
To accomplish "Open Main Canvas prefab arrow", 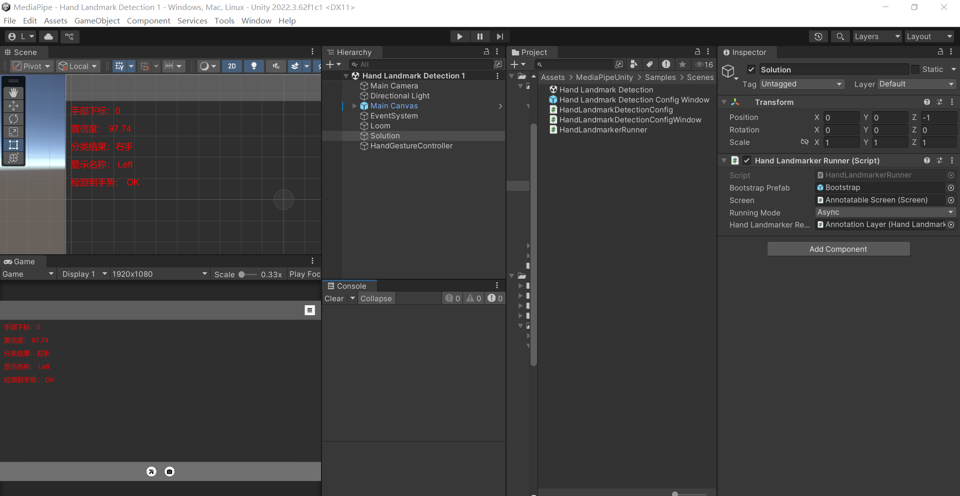I will 500,106.
